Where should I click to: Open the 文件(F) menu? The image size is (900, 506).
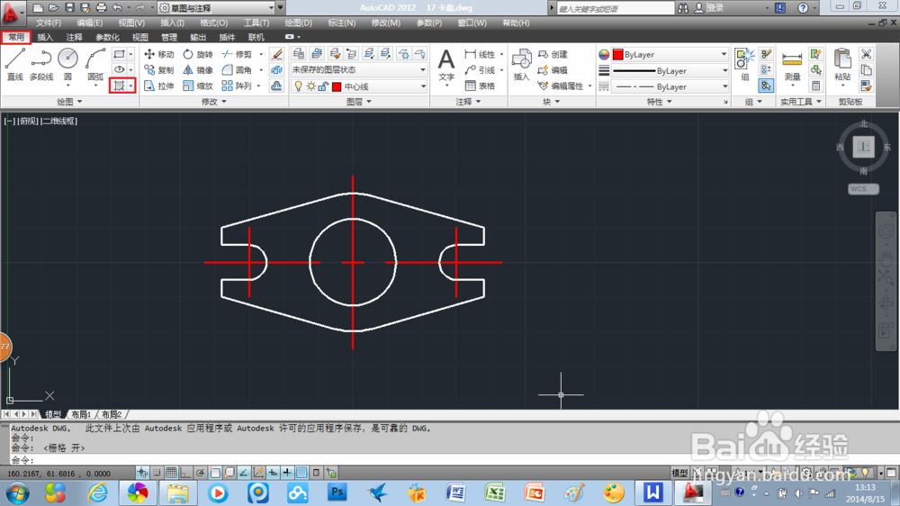pyautogui.click(x=49, y=23)
